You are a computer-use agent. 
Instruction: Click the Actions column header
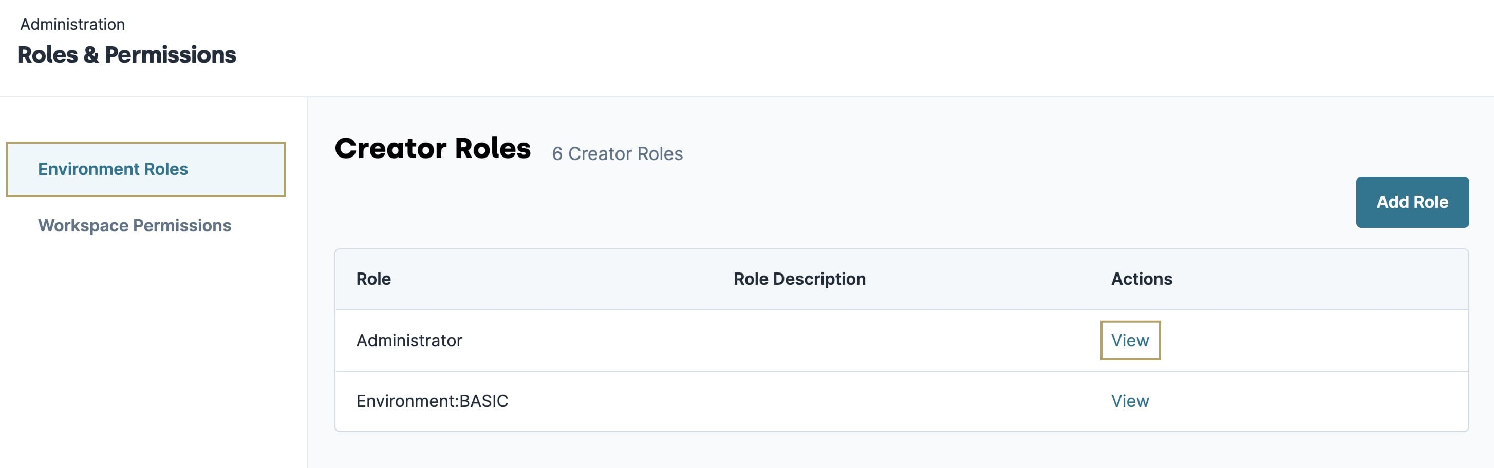(1142, 279)
